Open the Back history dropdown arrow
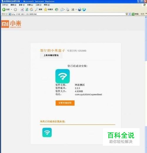The image size is (147, 153). [11, 9]
